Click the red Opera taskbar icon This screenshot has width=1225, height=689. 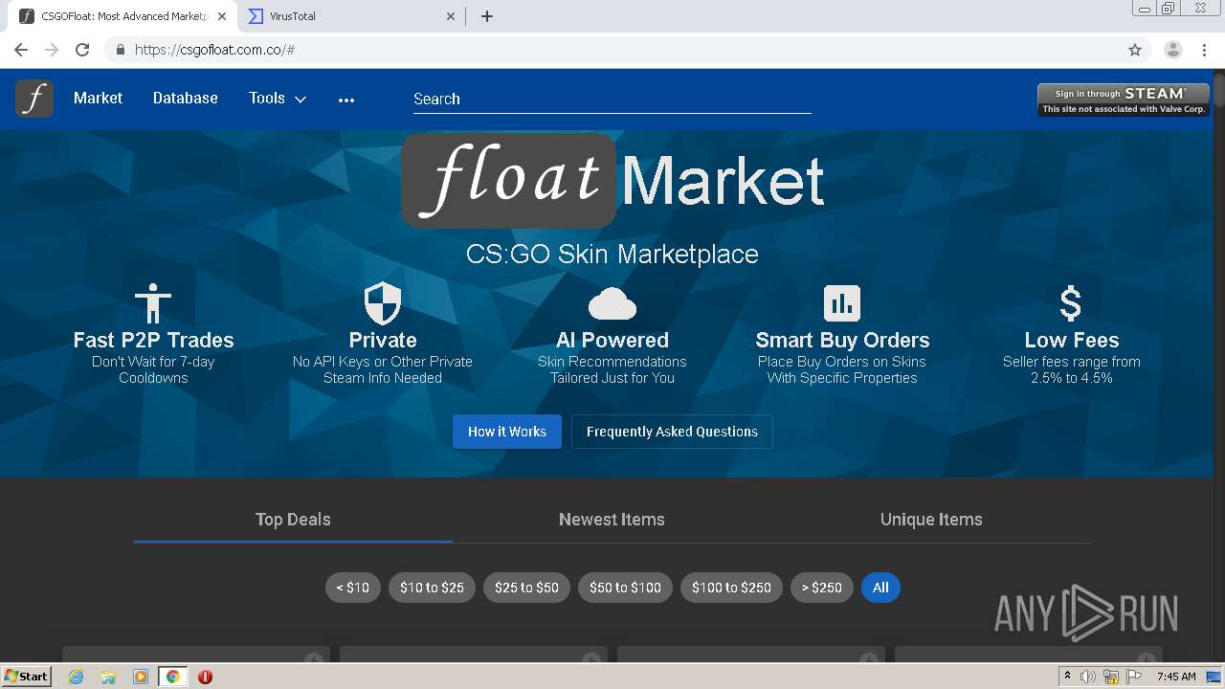205,677
